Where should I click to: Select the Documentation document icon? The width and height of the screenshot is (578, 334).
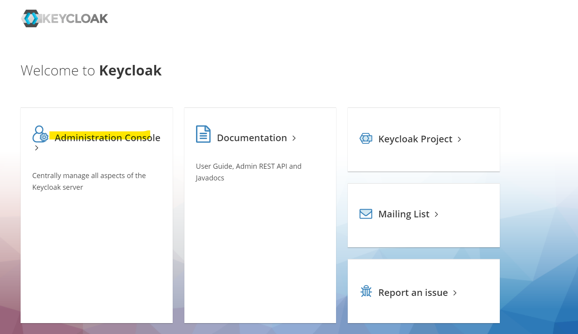[203, 134]
